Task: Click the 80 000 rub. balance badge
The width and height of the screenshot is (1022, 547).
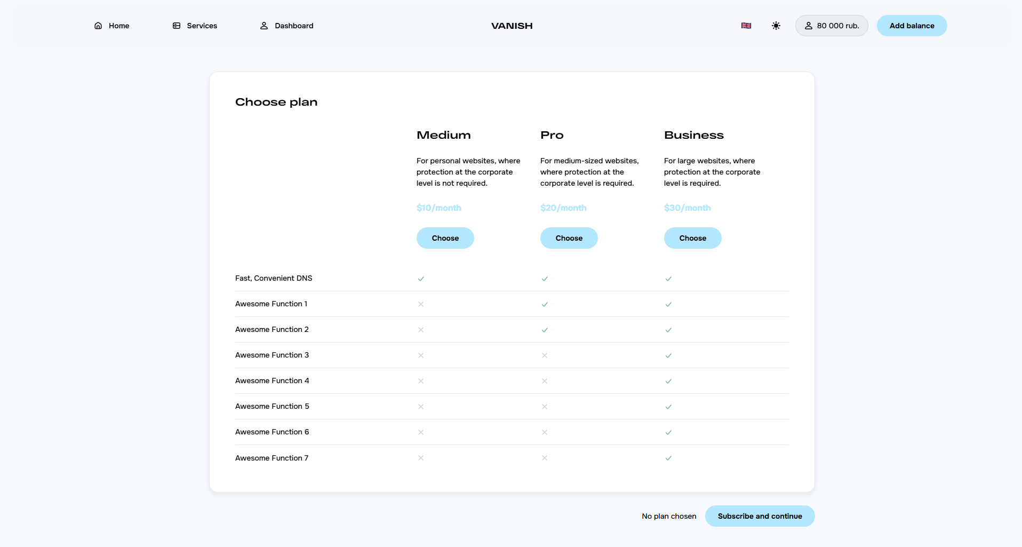Action: coord(831,26)
